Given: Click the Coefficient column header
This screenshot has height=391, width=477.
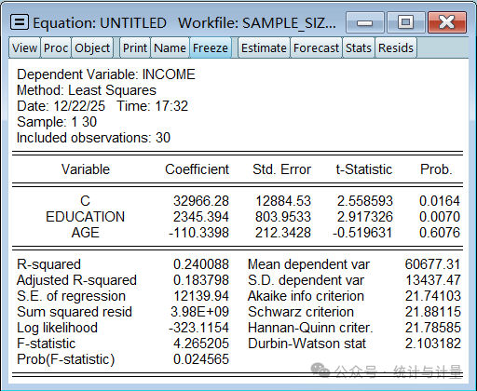Looking at the screenshot, I should (197, 169).
